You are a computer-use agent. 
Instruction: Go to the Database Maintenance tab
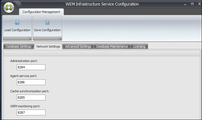tap(112, 46)
